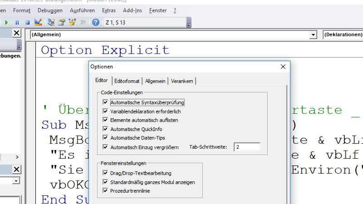Open the Add-Ins menu
The height and width of the screenshot is (204, 363).
(132, 10)
